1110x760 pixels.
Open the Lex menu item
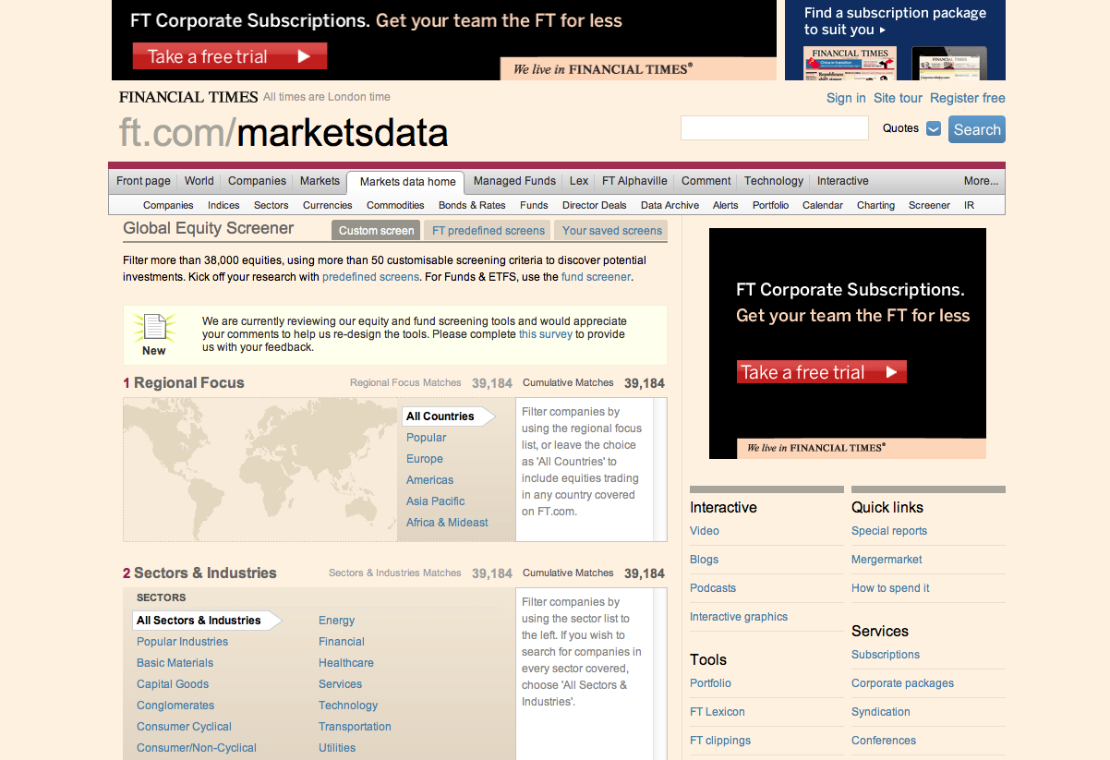579,181
